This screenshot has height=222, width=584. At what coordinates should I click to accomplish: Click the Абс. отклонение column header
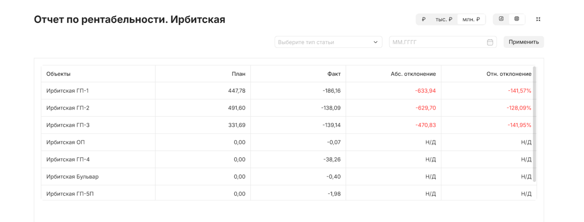(x=413, y=74)
